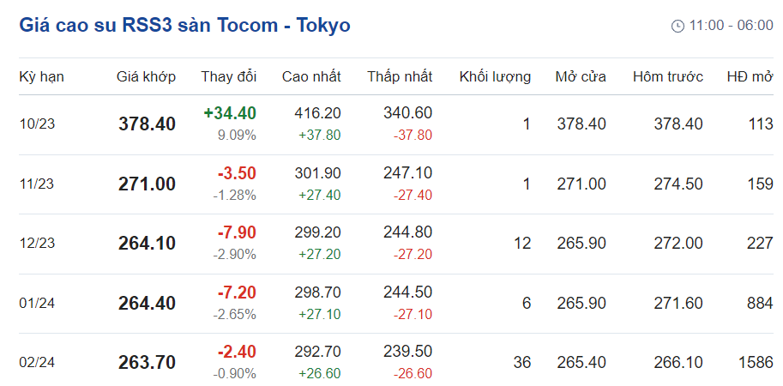Click the Mở cửa column header

(x=581, y=77)
